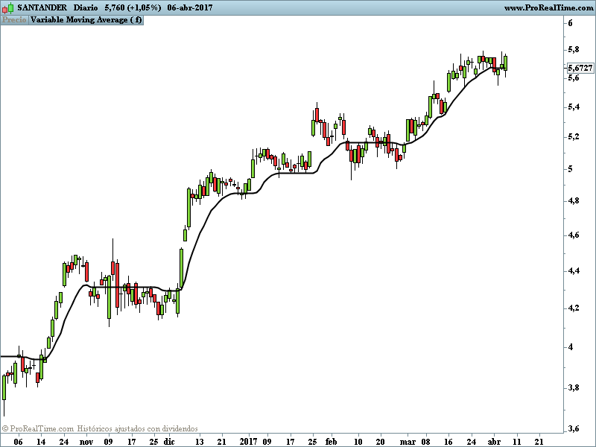The height and width of the screenshot is (447, 596).
Task: Click the 5 price axis label
Action: pyautogui.click(x=570, y=169)
